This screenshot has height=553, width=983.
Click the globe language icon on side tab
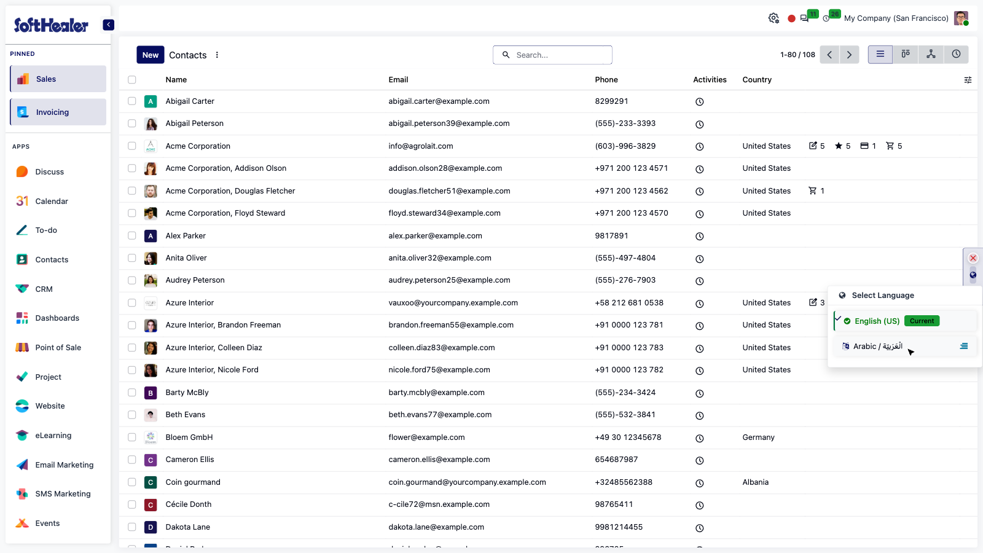pyautogui.click(x=973, y=275)
